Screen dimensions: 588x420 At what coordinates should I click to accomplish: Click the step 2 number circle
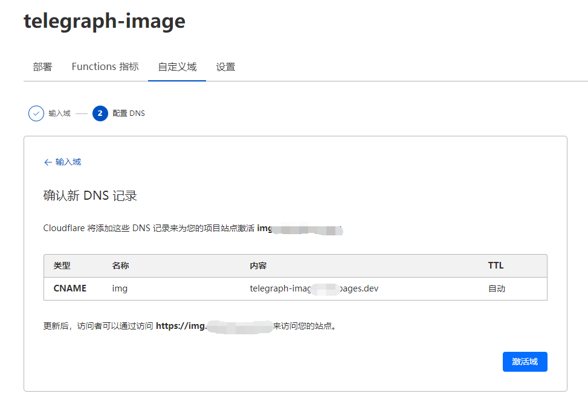pyautogui.click(x=100, y=113)
